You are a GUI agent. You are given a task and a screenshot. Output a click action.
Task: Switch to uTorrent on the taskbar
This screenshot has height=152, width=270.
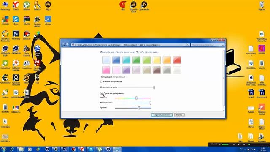[x=100, y=149]
